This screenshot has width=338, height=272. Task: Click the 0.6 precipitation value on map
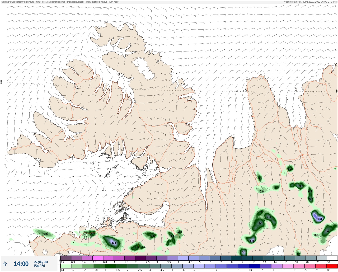[x=316, y=235]
